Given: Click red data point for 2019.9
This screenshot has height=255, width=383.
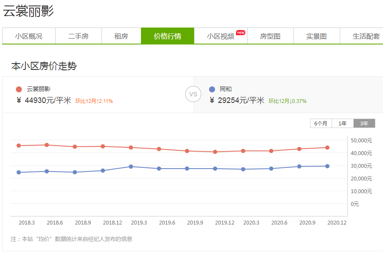Looking at the screenshot, I should [187, 151].
